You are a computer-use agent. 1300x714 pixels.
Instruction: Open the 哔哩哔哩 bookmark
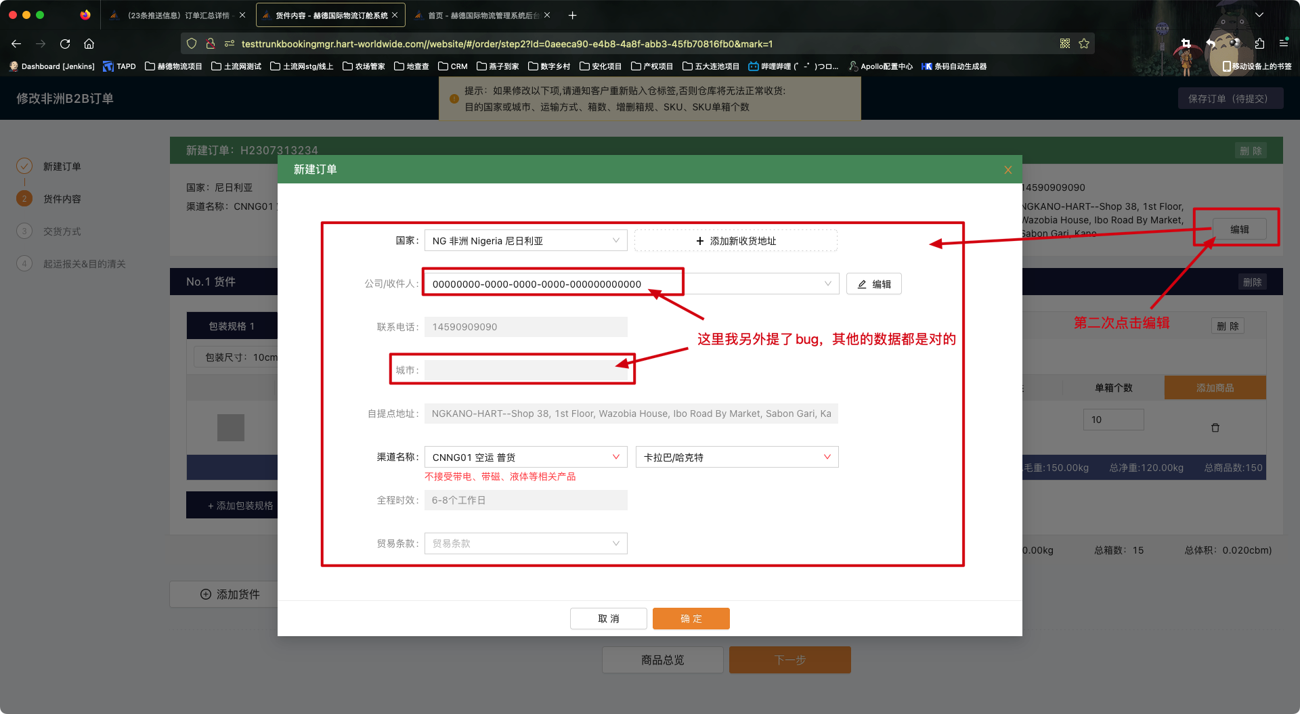[792, 66]
